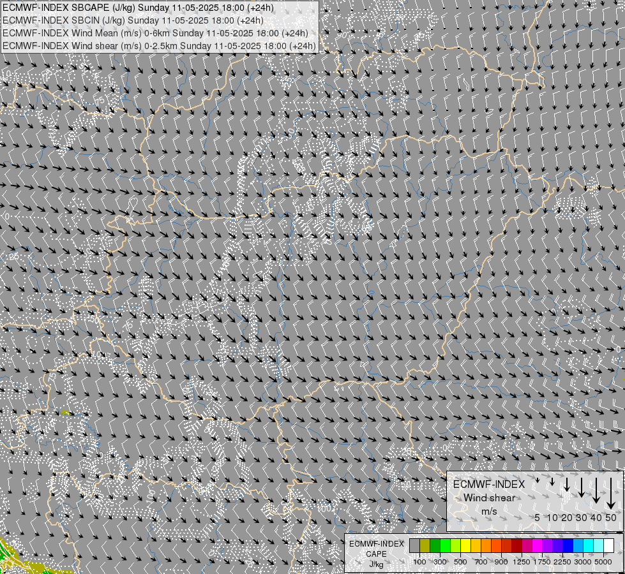Click the 1750 tick label on CAPE scale
Screen dimensions: 625x574
point(542,562)
